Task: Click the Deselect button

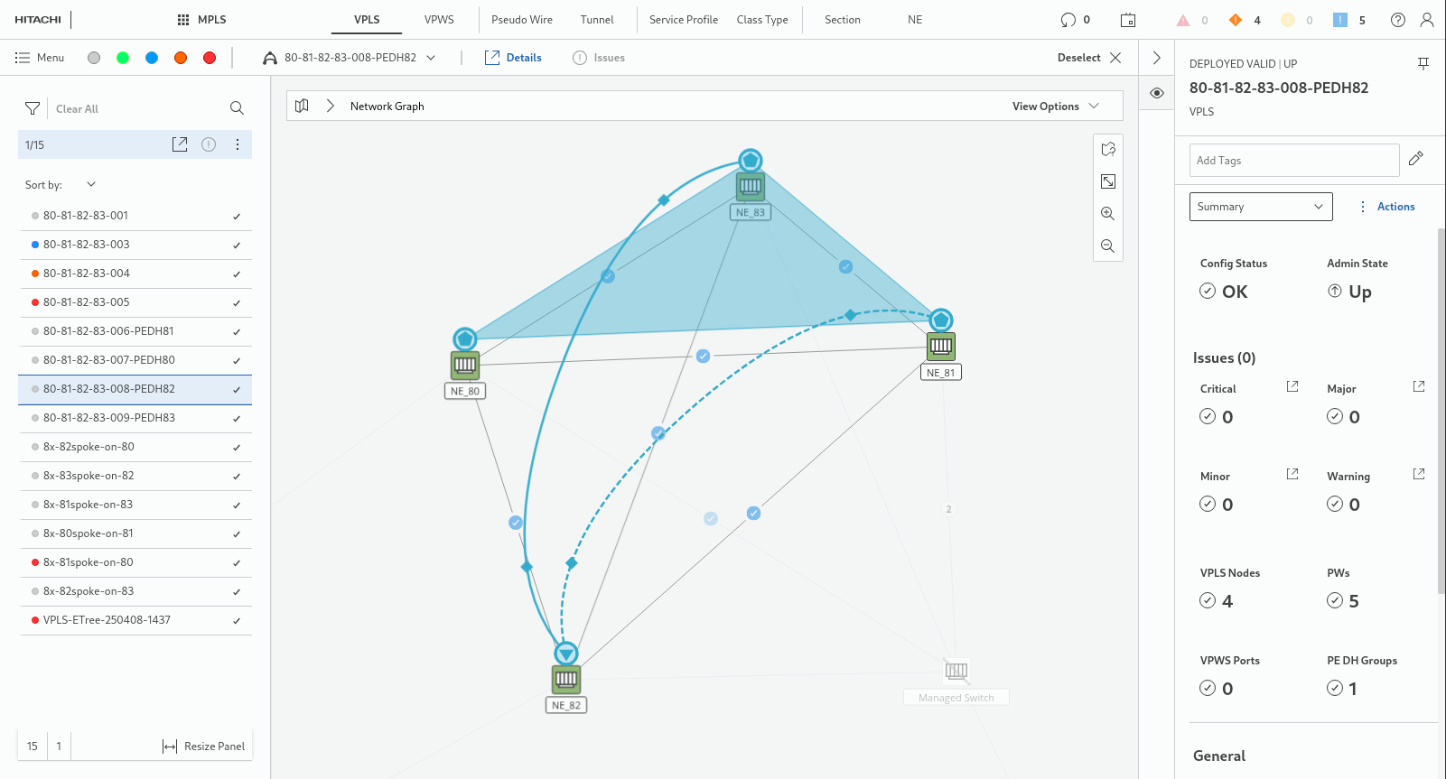Action: click(x=1088, y=58)
